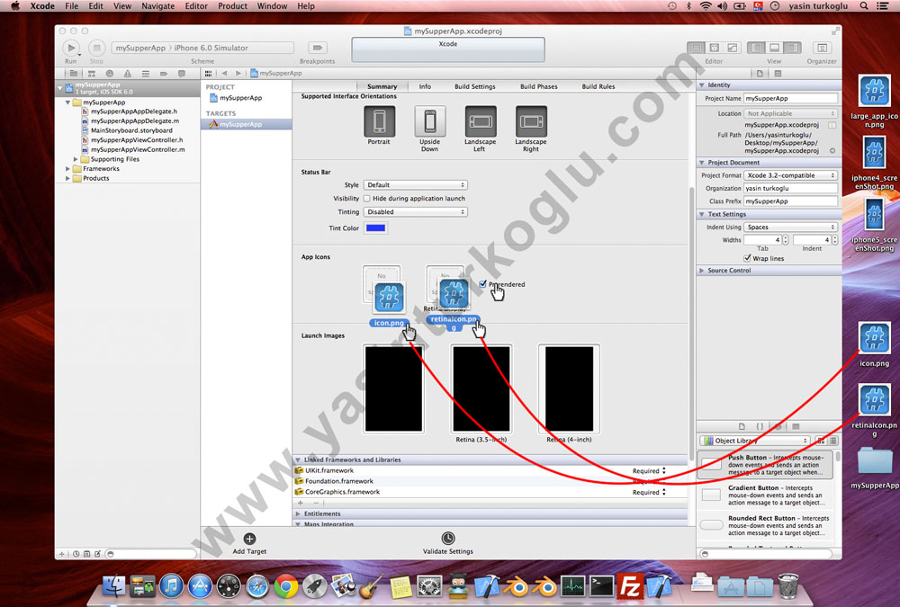Collapse the Linked Frameworks and Libraries section

click(x=298, y=460)
